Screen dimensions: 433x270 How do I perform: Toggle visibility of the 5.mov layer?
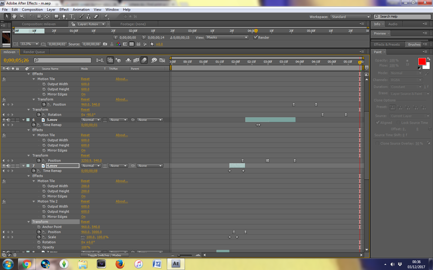[3, 119]
